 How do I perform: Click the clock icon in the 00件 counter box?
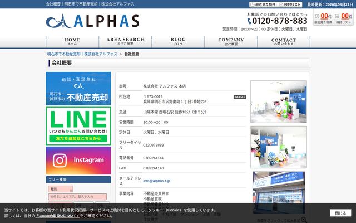317,16
